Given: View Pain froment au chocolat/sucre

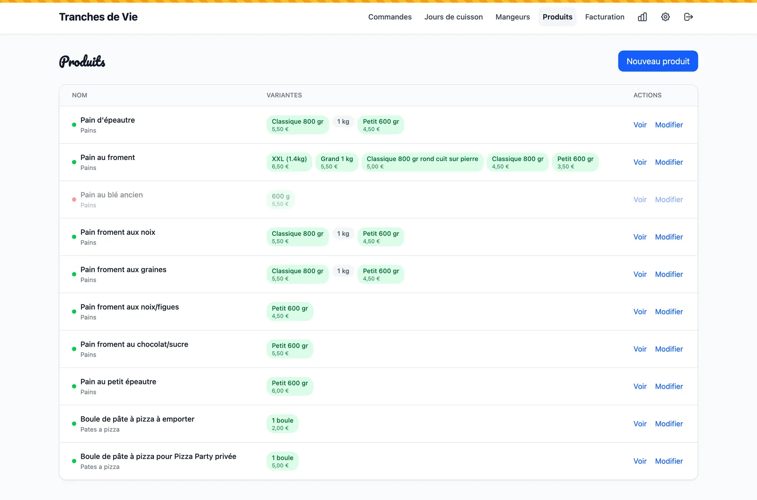Looking at the screenshot, I should [x=640, y=349].
